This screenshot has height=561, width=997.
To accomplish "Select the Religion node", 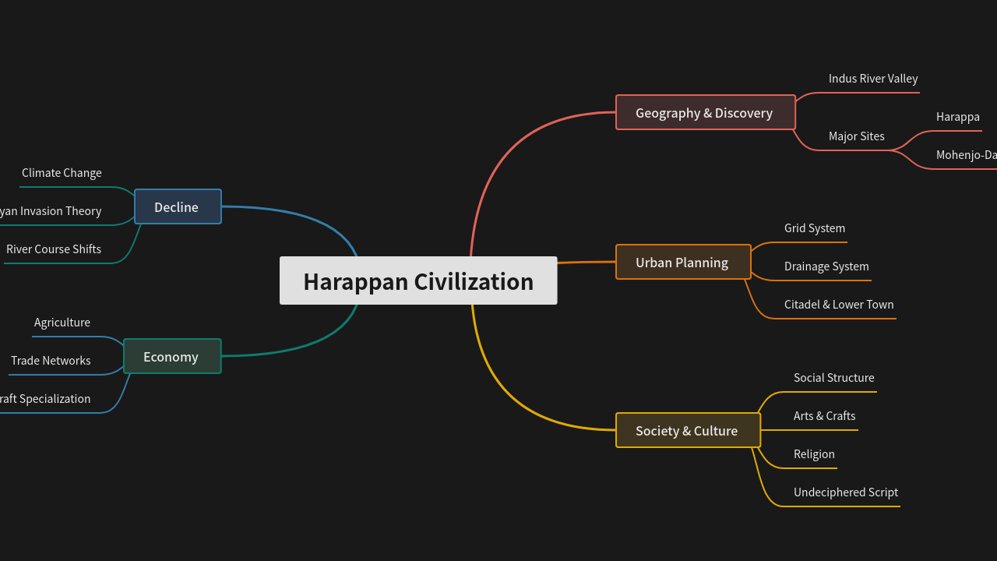I will pyautogui.click(x=814, y=453).
